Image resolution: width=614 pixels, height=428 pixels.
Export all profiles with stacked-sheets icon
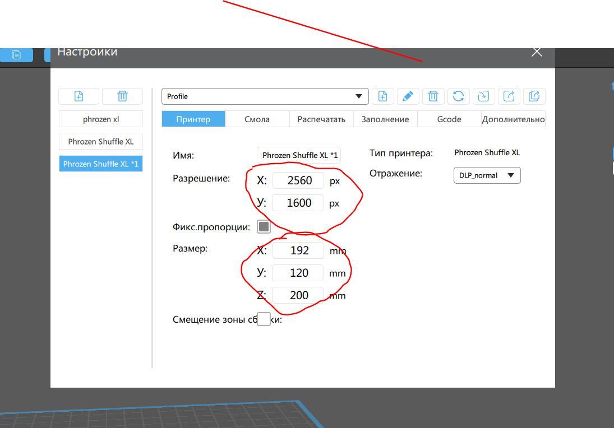click(534, 96)
